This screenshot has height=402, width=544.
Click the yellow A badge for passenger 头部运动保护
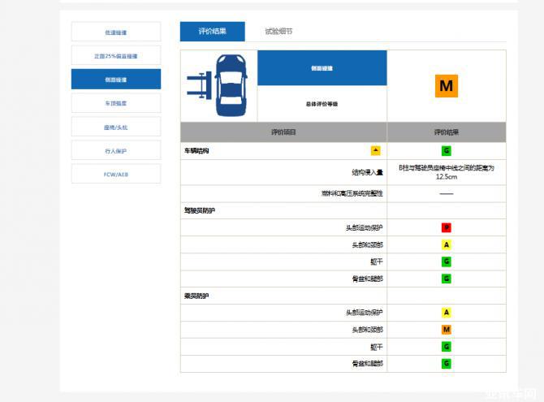[x=446, y=313]
